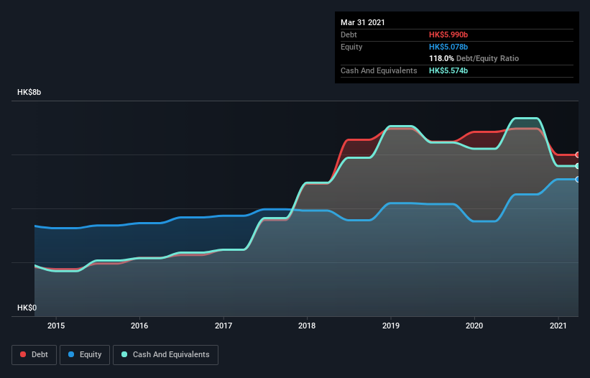Click the HK$5.078b equity value
The image size is (590, 378).
tap(448, 47)
